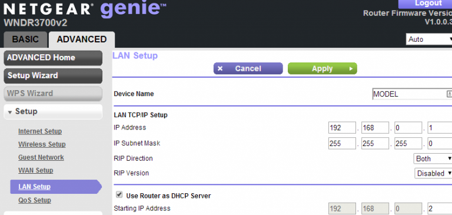452x215 pixels.
Task: Switch to the BASIC tab
Action: [25, 39]
